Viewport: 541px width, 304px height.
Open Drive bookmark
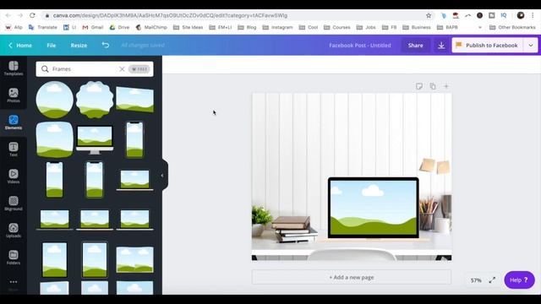(x=119, y=27)
